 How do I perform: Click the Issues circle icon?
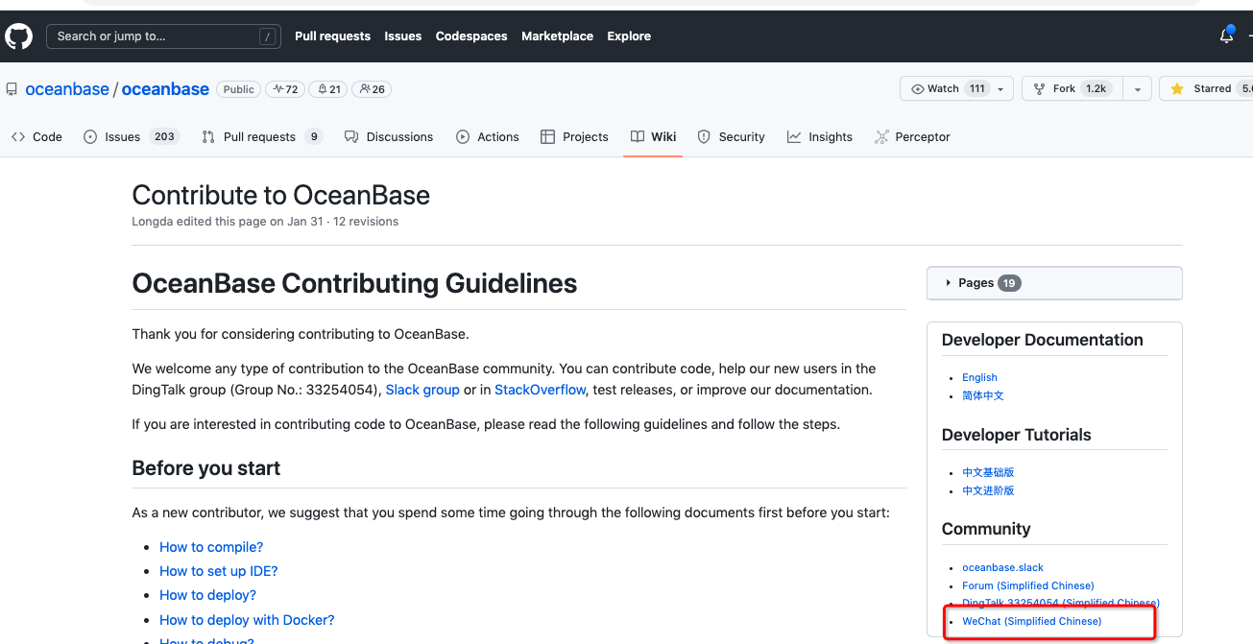(90, 137)
